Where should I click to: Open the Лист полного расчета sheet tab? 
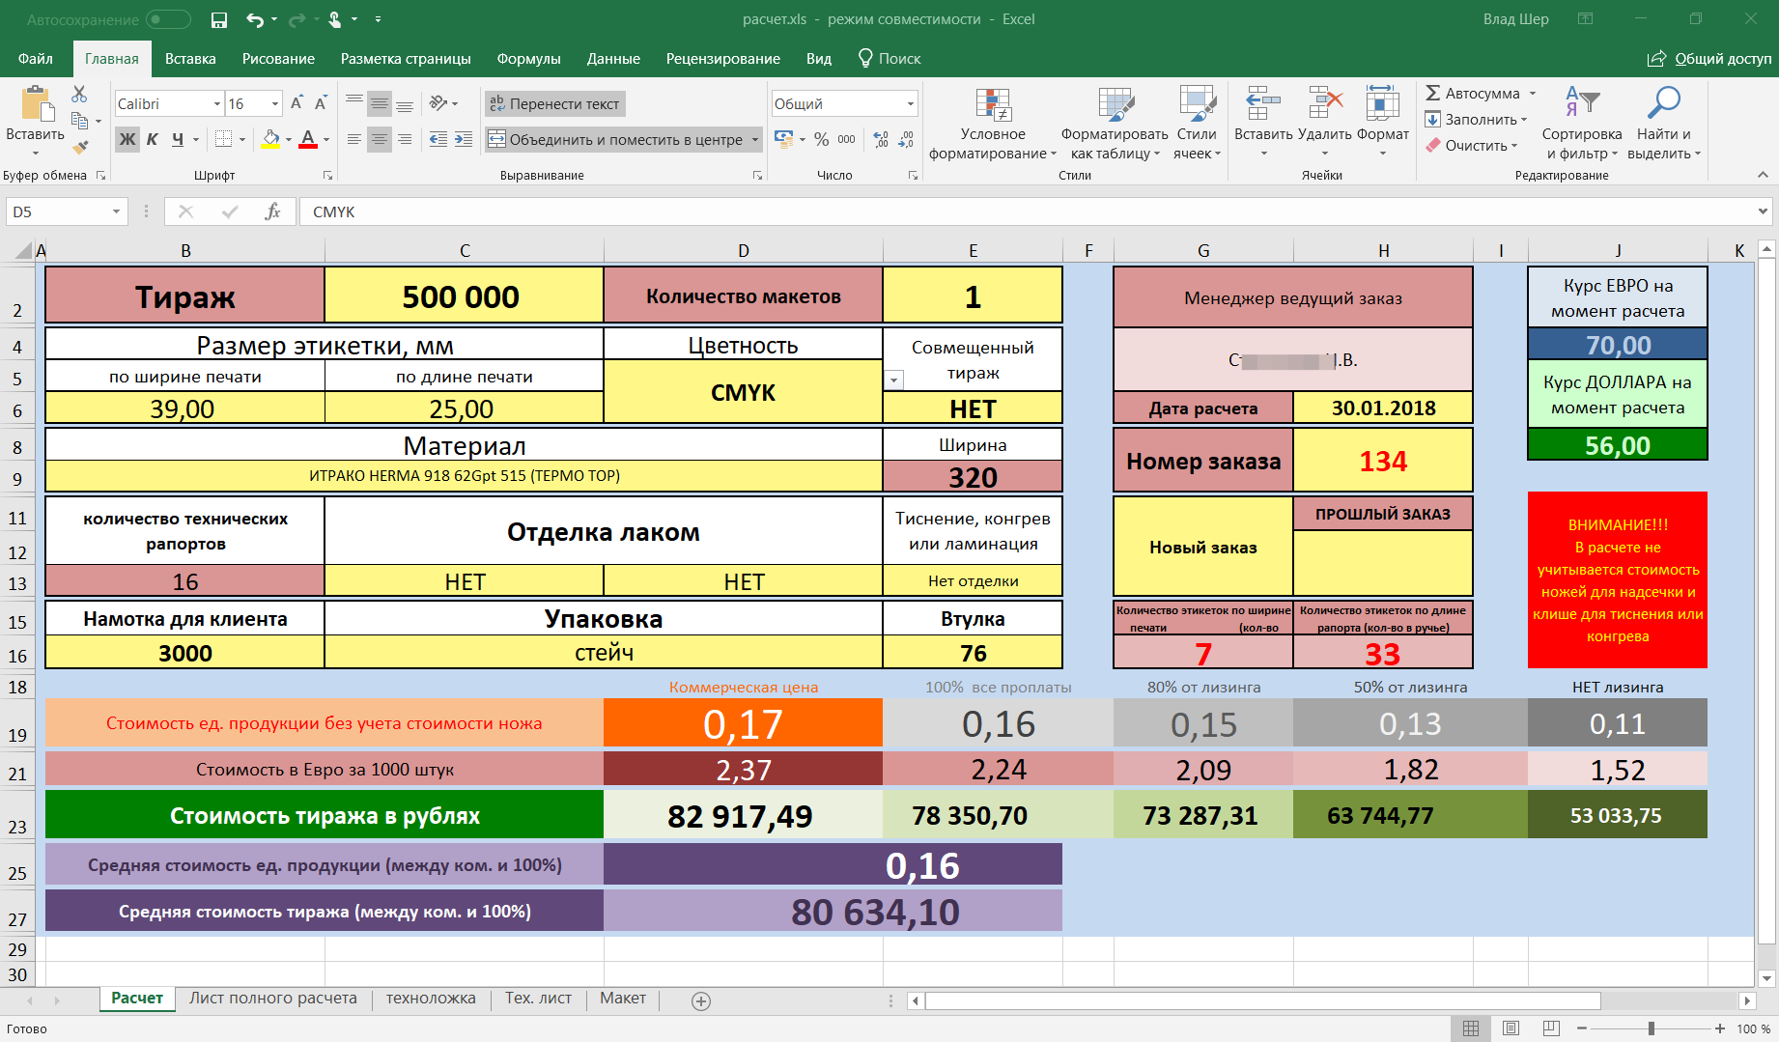click(273, 999)
